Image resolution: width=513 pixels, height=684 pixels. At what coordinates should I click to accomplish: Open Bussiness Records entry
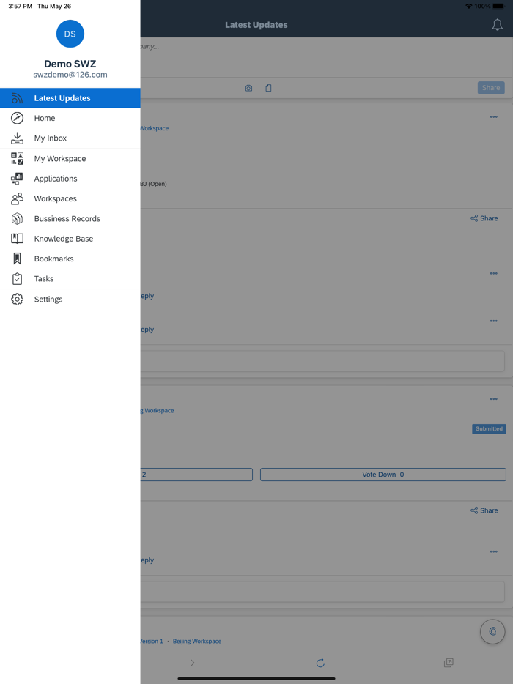[70, 219]
